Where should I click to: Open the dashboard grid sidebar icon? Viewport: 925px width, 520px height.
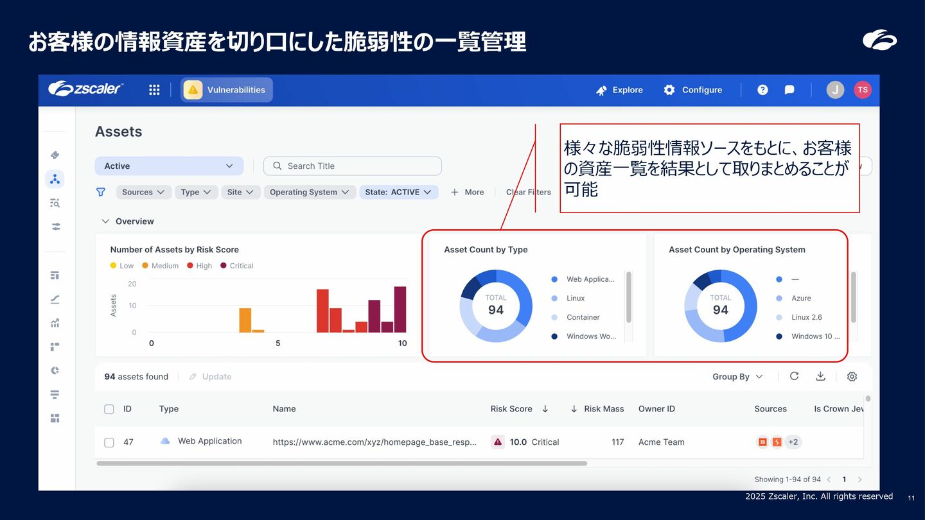coord(55,419)
